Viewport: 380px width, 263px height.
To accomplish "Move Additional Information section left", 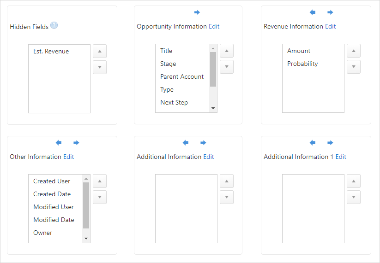I will tap(186, 143).
